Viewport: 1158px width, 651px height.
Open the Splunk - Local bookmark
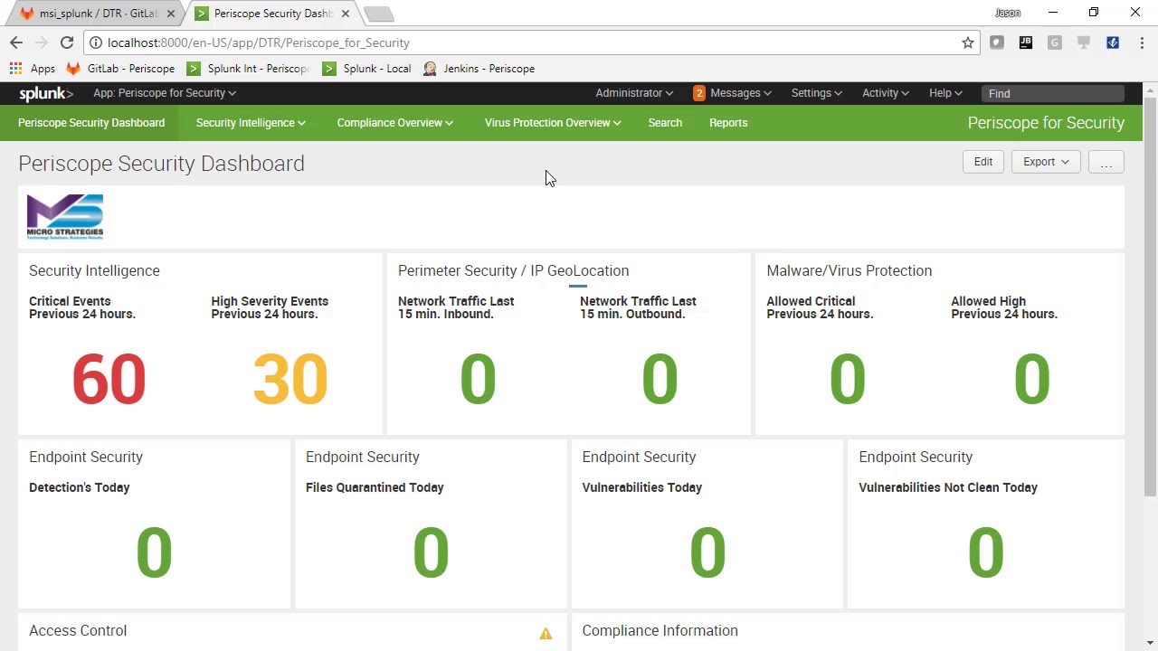(366, 69)
